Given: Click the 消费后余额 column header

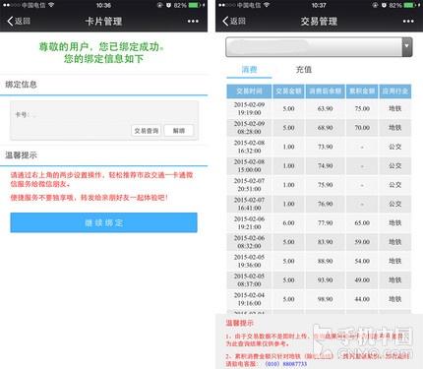Looking at the screenshot, I should [326, 92].
